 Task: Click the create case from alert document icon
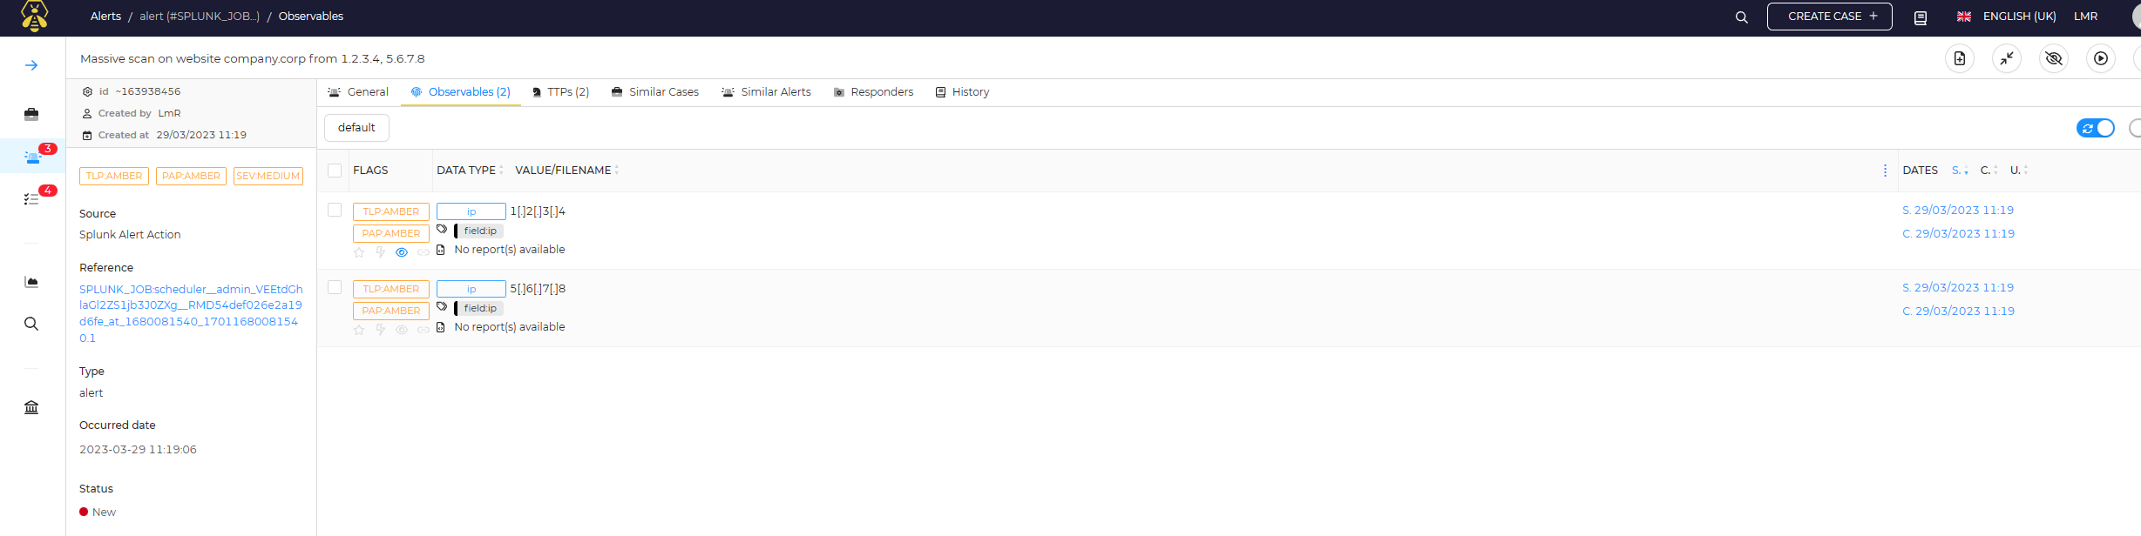click(1960, 58)
